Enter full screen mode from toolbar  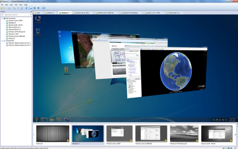[35, 8]
